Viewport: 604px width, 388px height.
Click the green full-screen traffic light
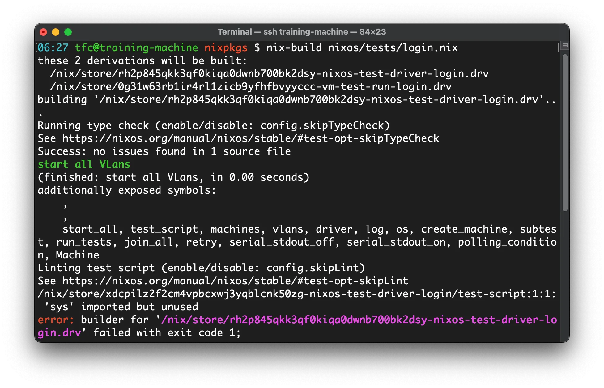click(68, 32)
